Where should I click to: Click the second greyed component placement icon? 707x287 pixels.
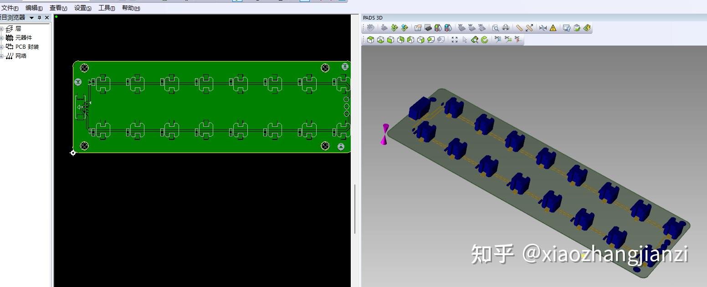(471, 28)
